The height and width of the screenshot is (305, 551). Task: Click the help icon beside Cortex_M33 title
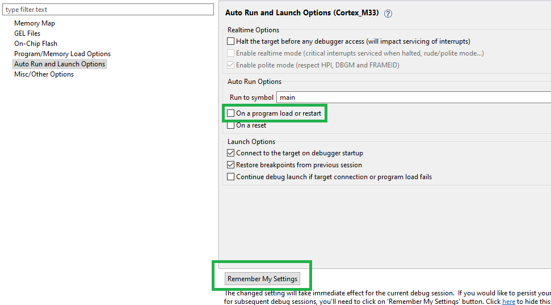[388, 14]
